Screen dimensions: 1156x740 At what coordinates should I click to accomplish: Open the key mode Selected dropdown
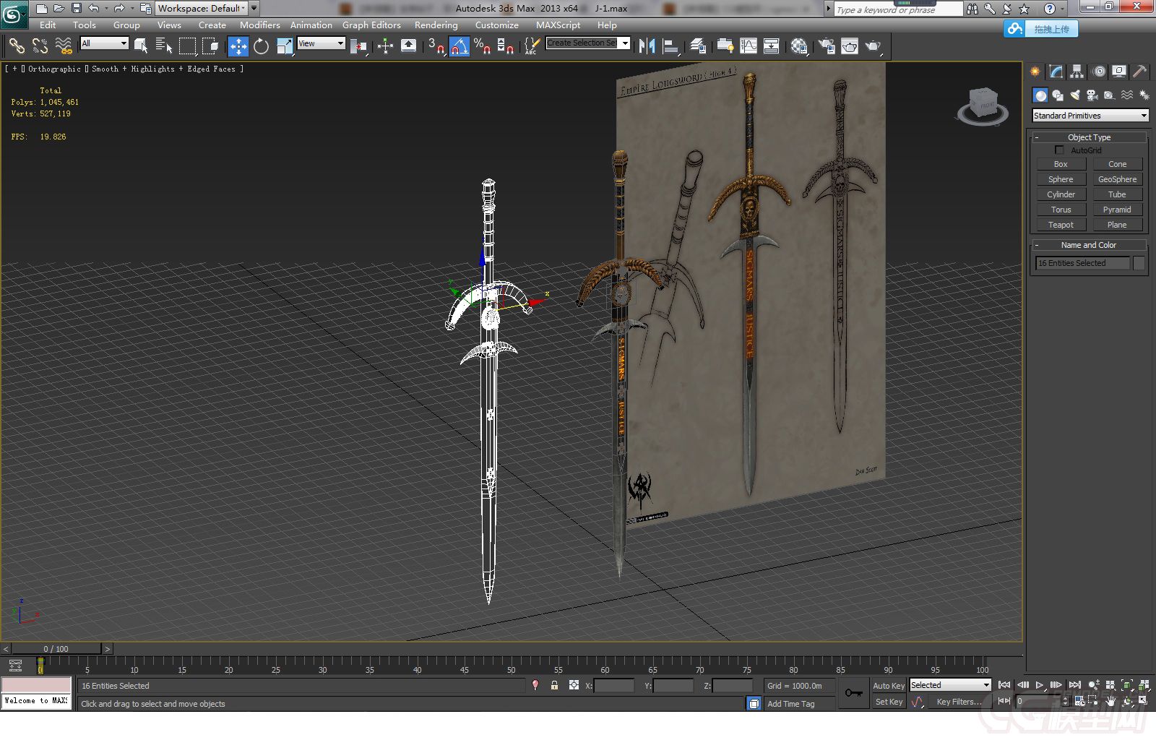(950, 685)
